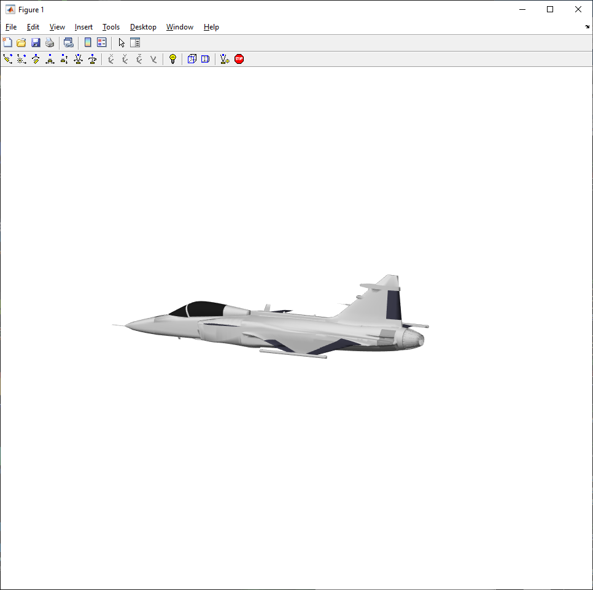This screenshot has width=593, height=590.
Task: Insert a legend into the figure
Action: [x=101, y=42]
